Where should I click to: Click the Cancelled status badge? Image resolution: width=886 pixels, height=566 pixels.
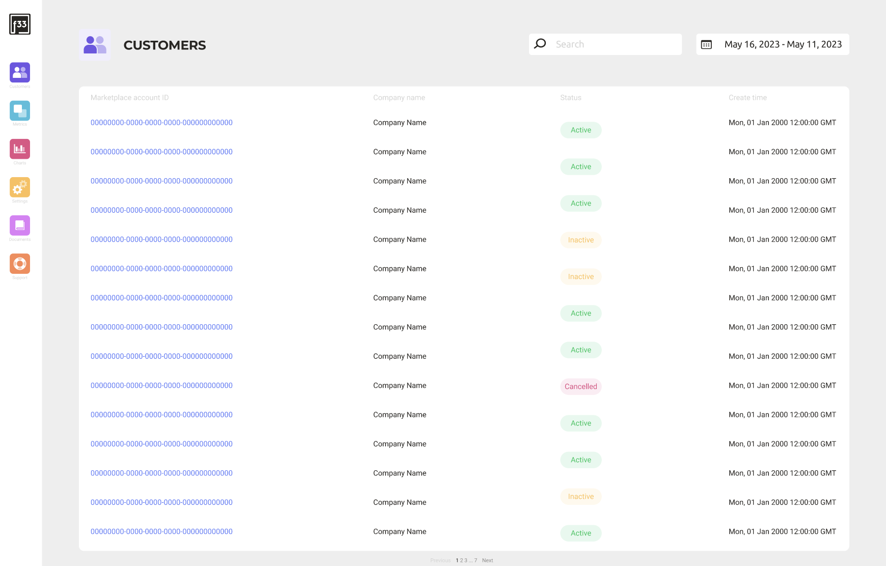tap(580, 387)
